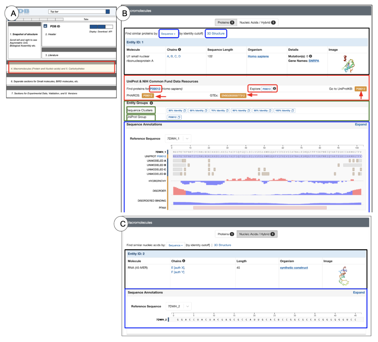
Task: Open the 7DWH_1 Reference Sequence dropdown
Action: coord(178,138)
